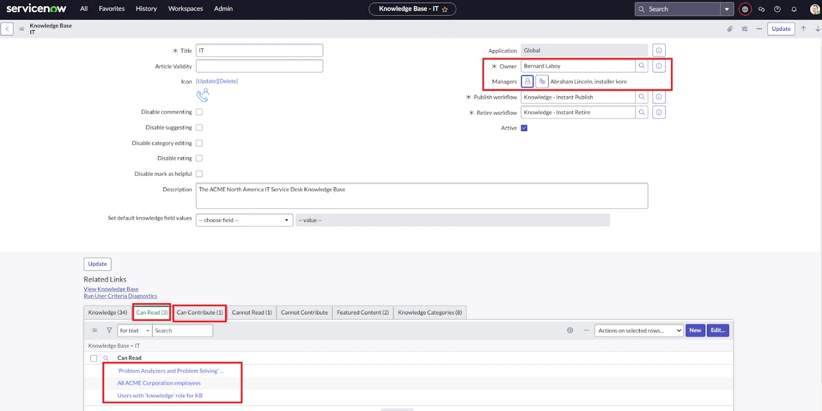
Task: Open the choose field dropdown
Action: (245, 220)
